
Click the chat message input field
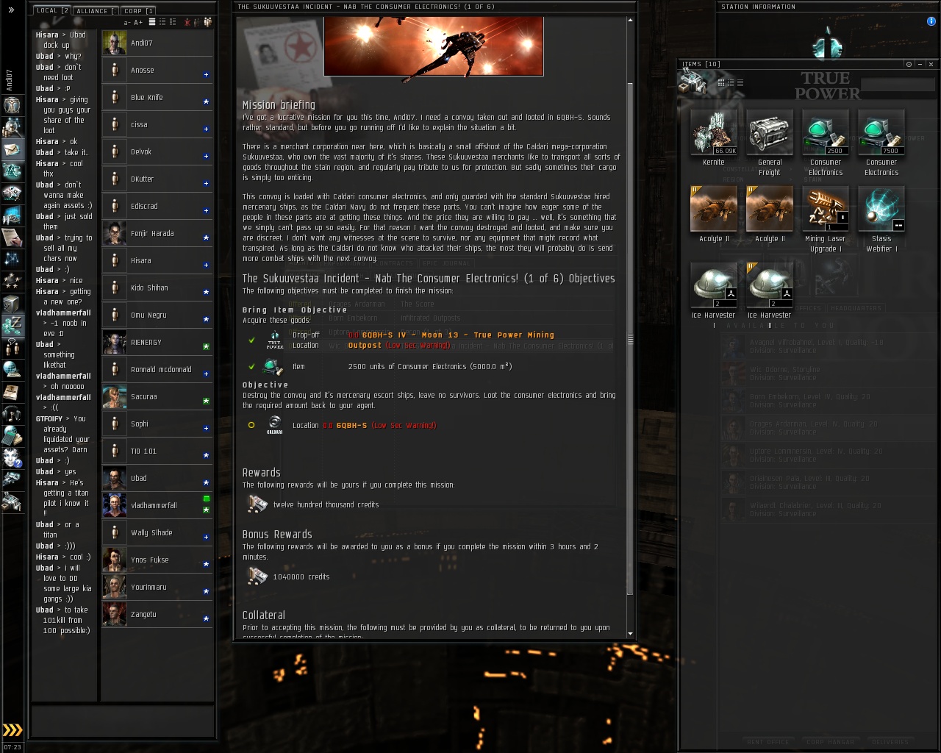(x=123, y=721)
